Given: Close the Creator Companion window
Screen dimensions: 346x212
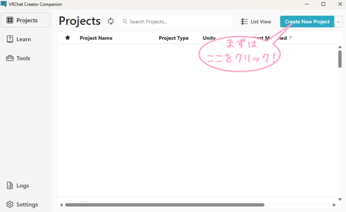Looking at the screenshot, I should tap(340, 4).
